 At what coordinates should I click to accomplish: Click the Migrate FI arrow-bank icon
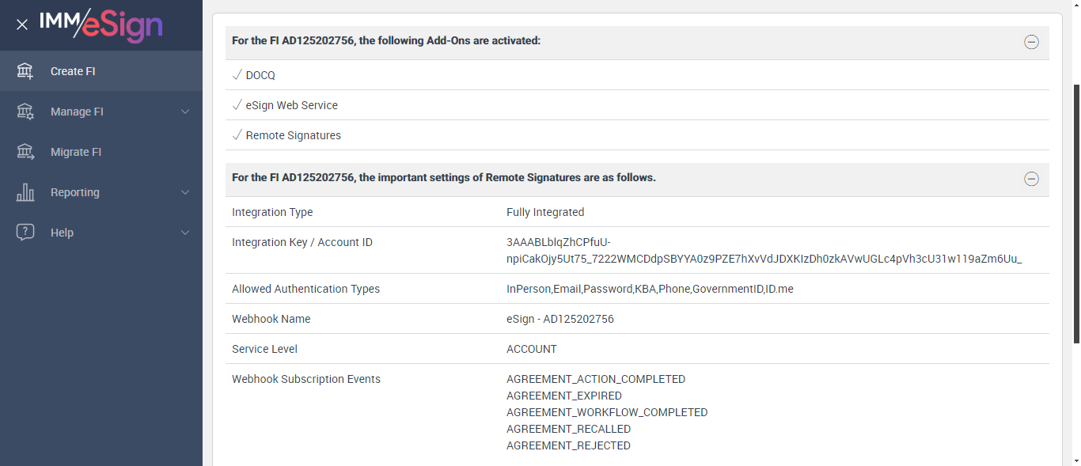[25, 152]
